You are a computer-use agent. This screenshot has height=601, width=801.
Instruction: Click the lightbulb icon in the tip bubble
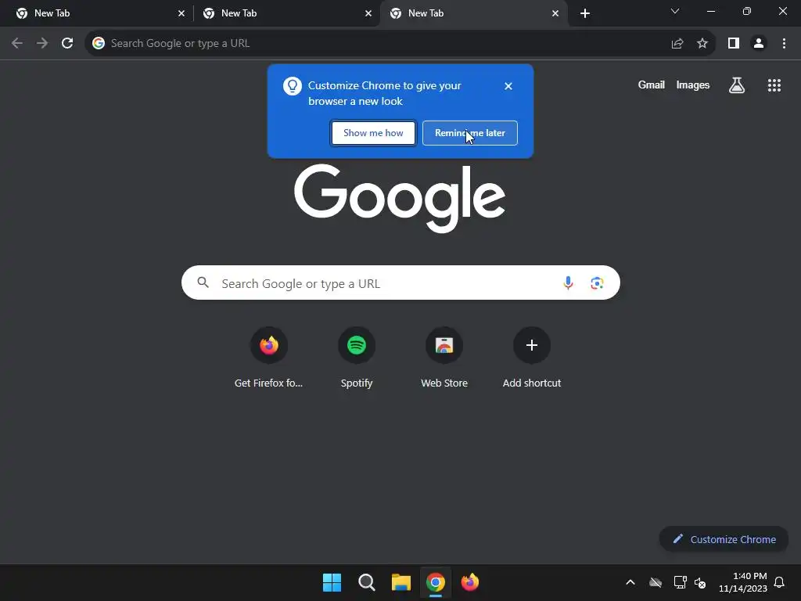click(x=293, y=86)
